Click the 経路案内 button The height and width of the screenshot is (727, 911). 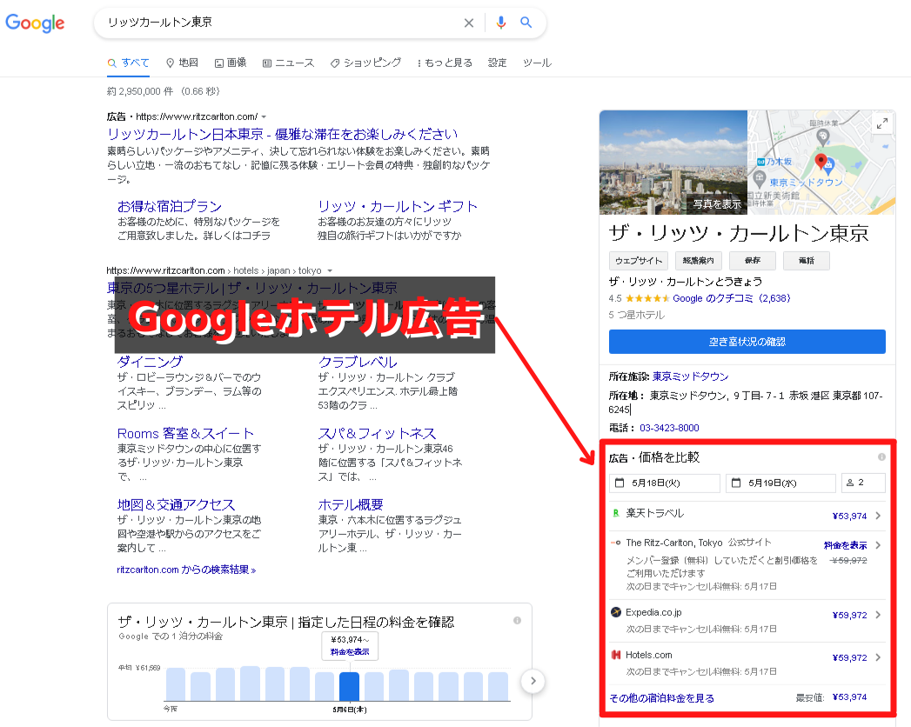[x=699, y=261]
